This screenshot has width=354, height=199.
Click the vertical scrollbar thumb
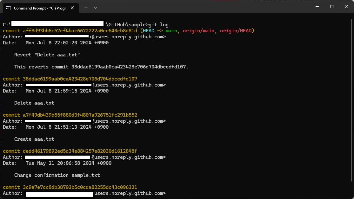click(352, 100)
